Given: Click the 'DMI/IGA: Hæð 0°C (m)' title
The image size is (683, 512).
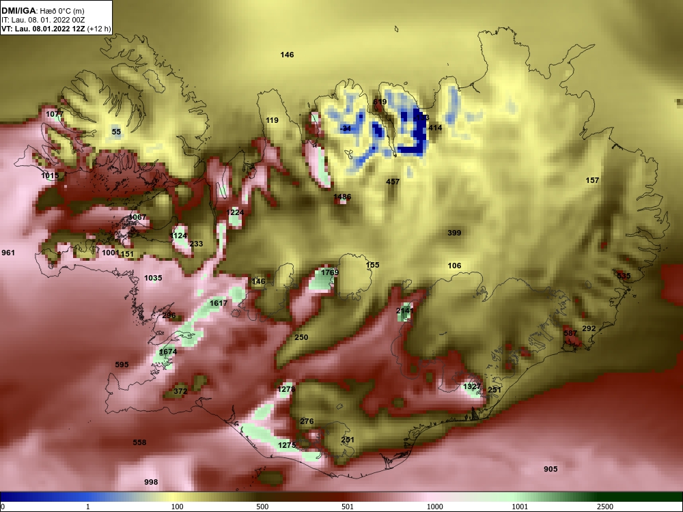Looking at the screenshot, I should pos(42,10).
